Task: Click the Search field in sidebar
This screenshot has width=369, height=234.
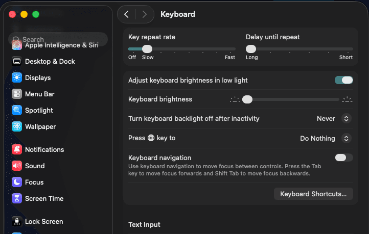Action: tap(58, 39)
